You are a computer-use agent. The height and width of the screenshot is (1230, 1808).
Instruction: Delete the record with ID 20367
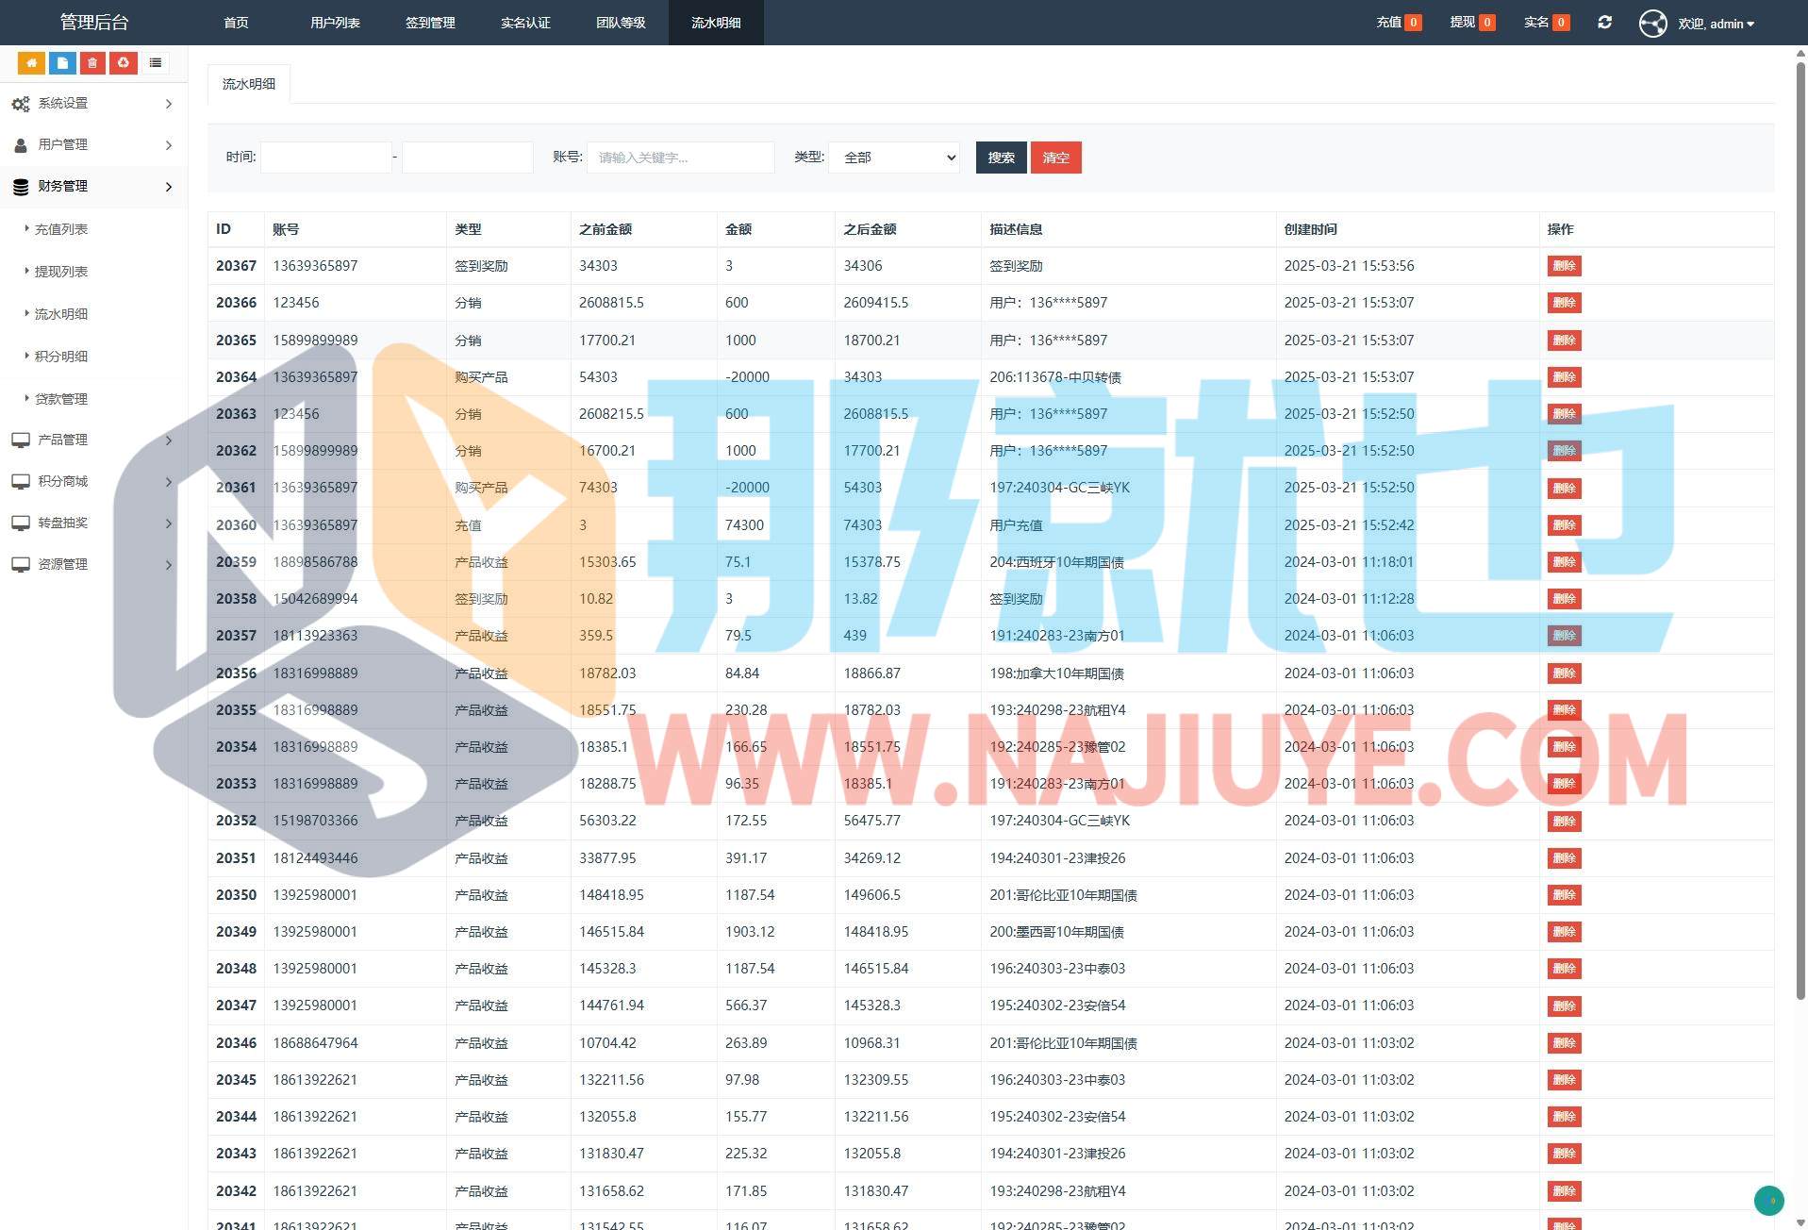point(1564,266)
